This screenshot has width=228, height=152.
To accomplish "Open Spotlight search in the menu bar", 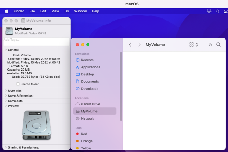I will tap(218, 11).
